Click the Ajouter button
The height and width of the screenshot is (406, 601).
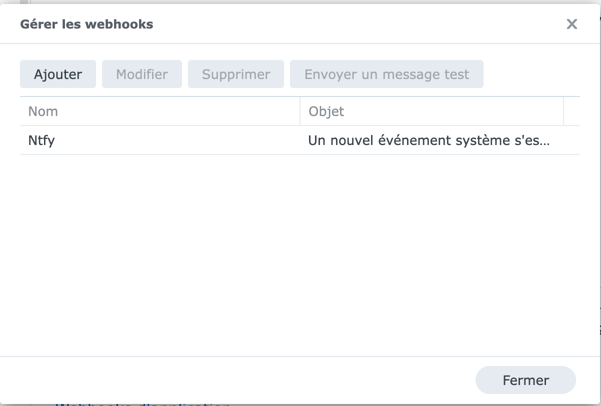tap(58, 74)
